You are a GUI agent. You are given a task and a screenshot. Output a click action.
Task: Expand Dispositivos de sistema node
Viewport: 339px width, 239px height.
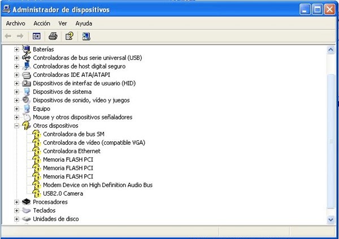click(x=16, y=92)
